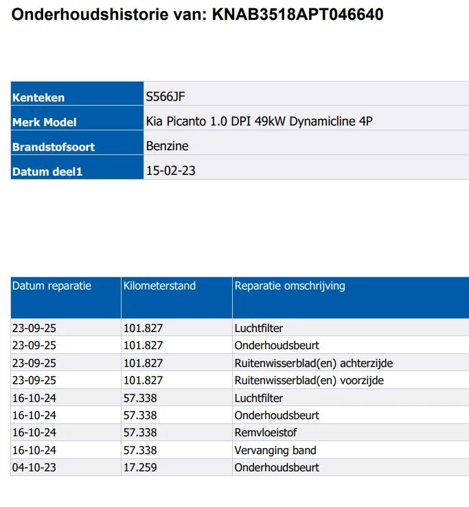Click the Kilometerstand column header
This screenshot has height=507, width=469.
159,286
